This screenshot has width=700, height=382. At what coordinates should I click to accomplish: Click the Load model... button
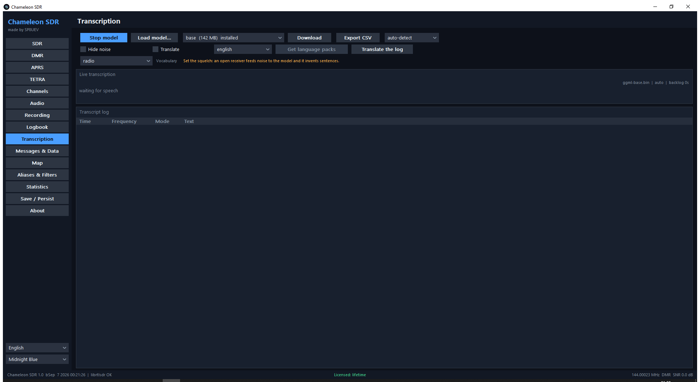click(154, 38)
